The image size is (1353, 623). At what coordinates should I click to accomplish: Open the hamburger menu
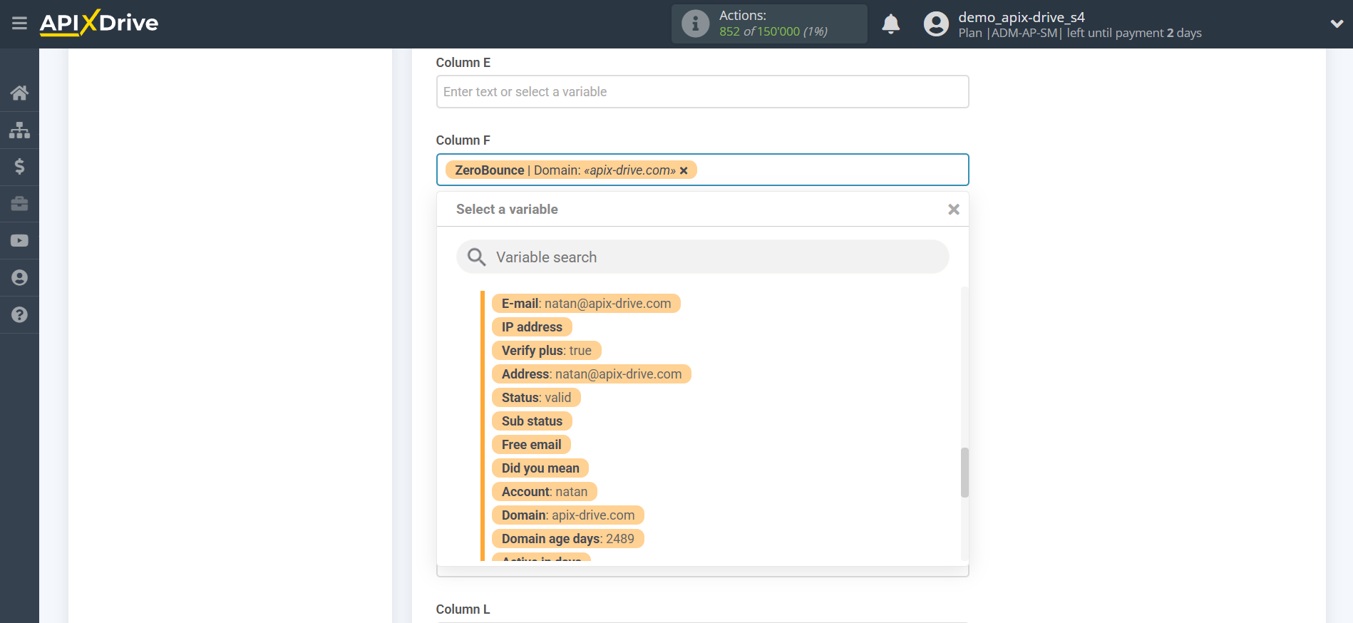tap(19, 24)
